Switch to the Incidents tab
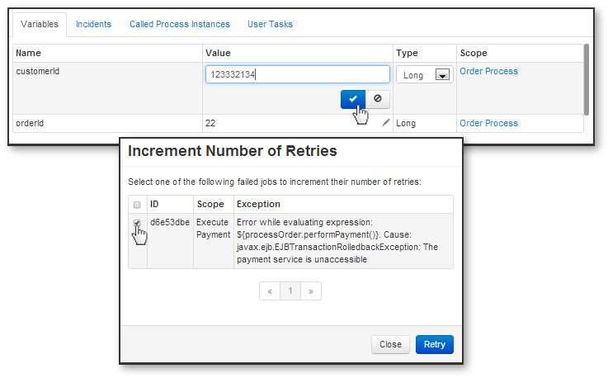The width and height of the screenshot is (608, 378). pos(93,24)
